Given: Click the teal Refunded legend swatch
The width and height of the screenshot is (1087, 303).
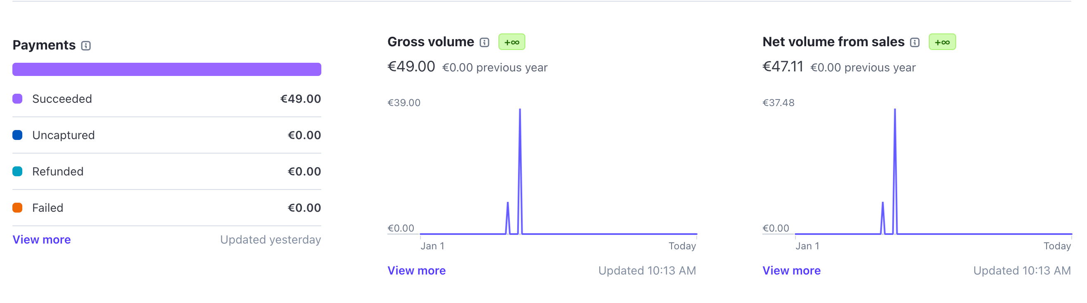Looking at the screenshot, I should [x=17, y=171].
